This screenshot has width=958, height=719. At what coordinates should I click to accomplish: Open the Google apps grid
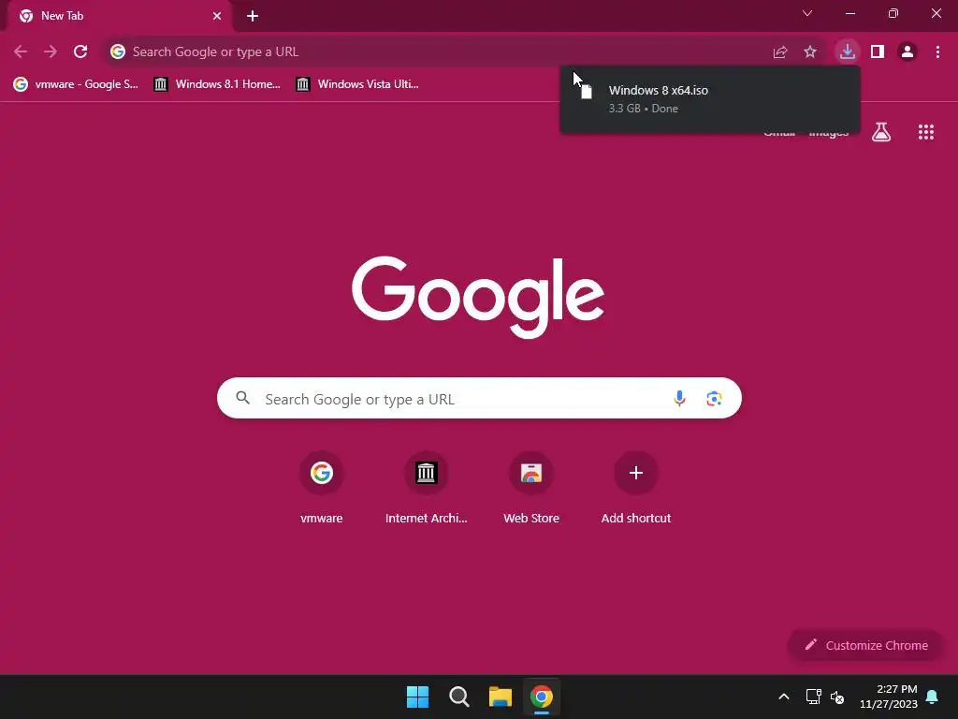coord(926,132)
